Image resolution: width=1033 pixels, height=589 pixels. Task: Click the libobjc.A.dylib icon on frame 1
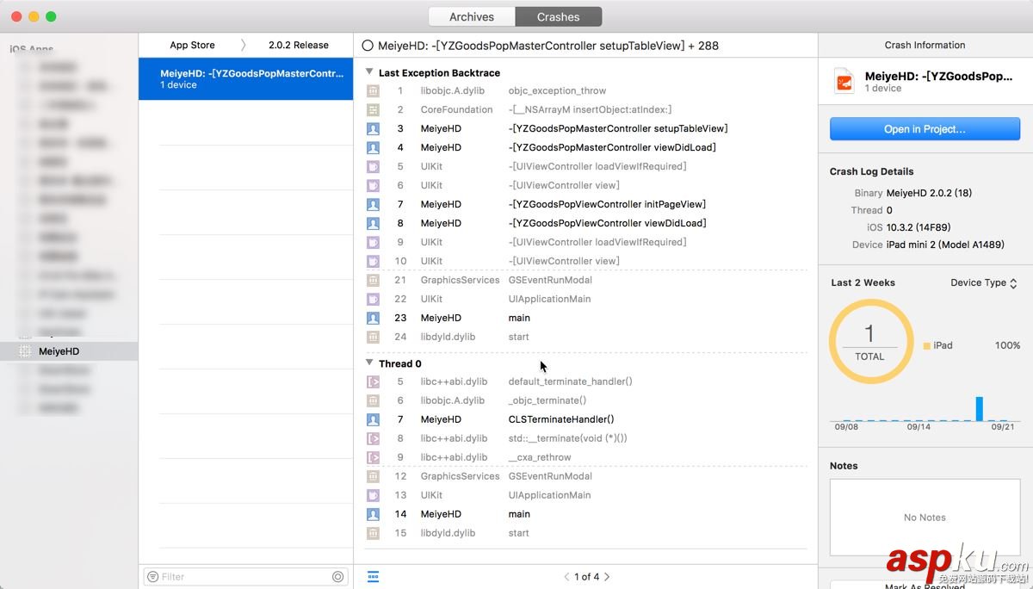coord(373,90)
